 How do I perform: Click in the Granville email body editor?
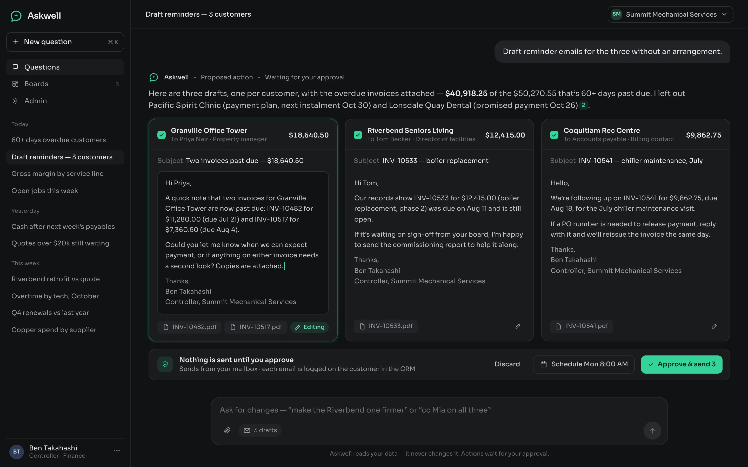pos(243,243)
